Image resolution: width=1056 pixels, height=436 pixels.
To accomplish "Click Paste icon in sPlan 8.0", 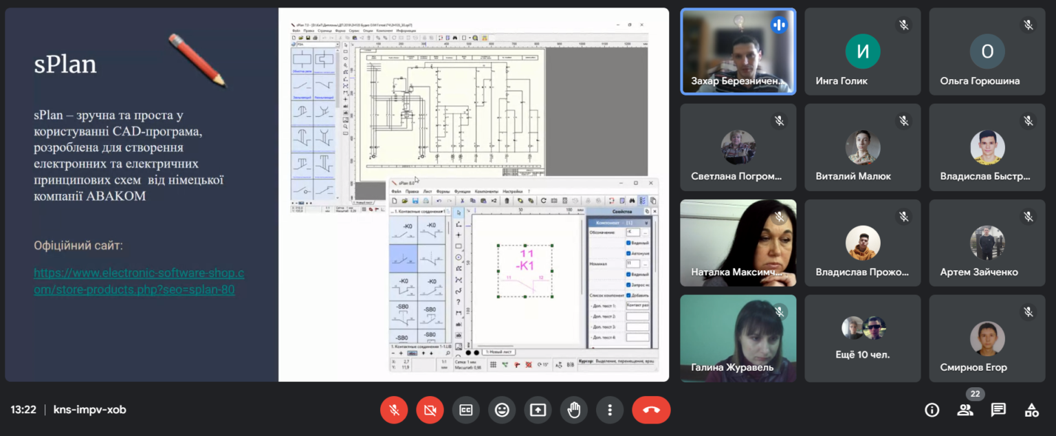I will point(483,201).
